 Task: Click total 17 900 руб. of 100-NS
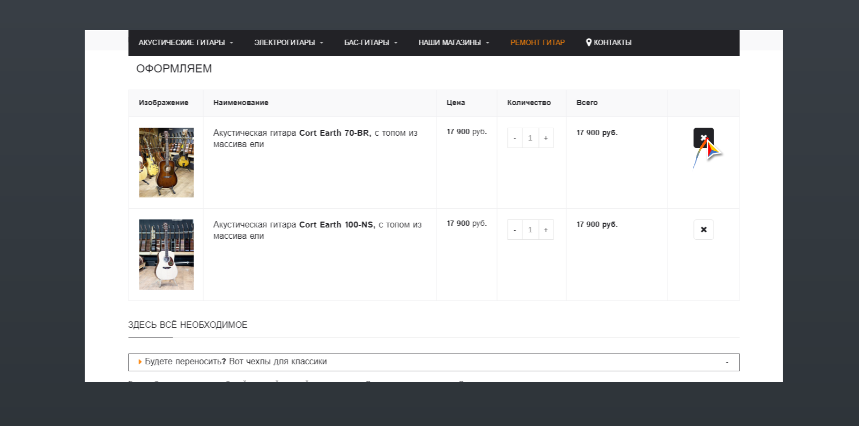click(597, 224)
